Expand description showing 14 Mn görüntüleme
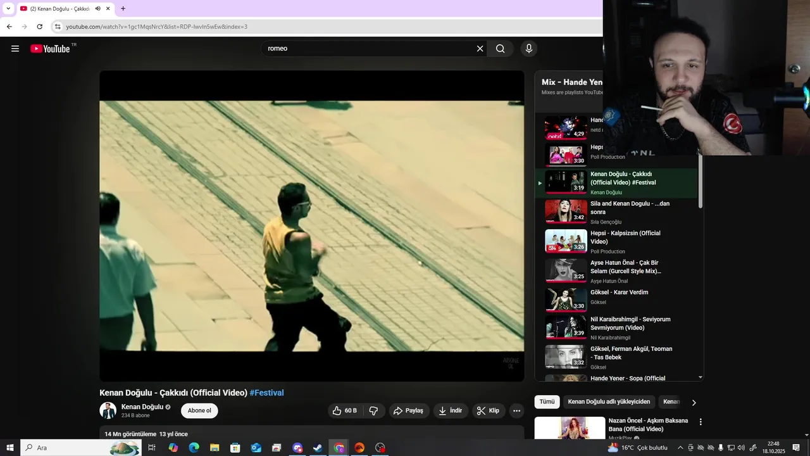The image size is (810, 456). pyautogui.click(x=312, y=433)
